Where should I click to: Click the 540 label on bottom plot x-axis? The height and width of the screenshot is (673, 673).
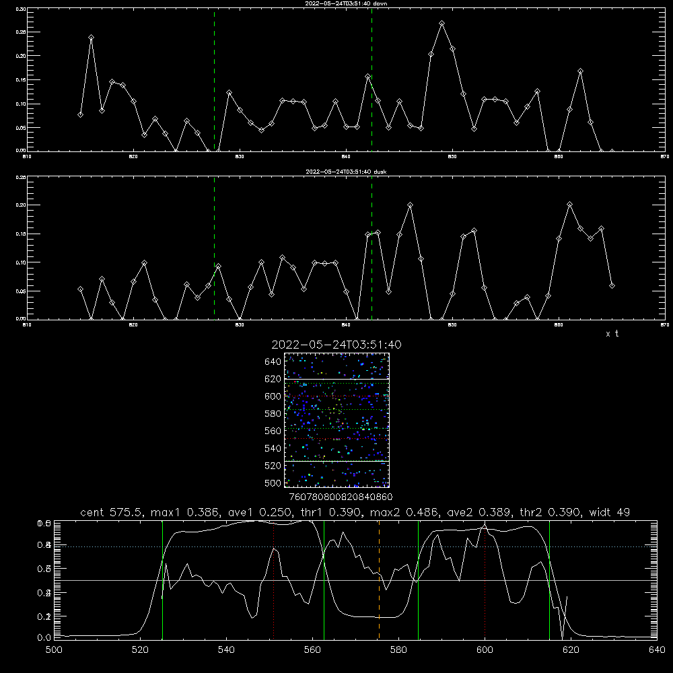pyautogui.click(x=226, y=650)
